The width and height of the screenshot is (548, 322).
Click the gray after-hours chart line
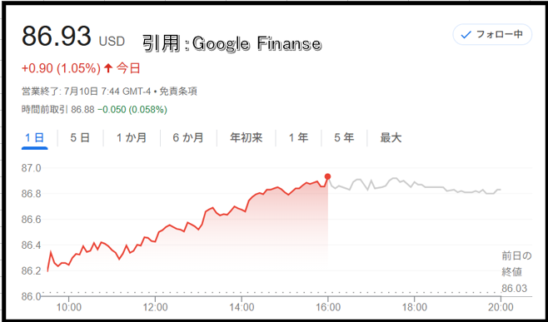(415, 186)
